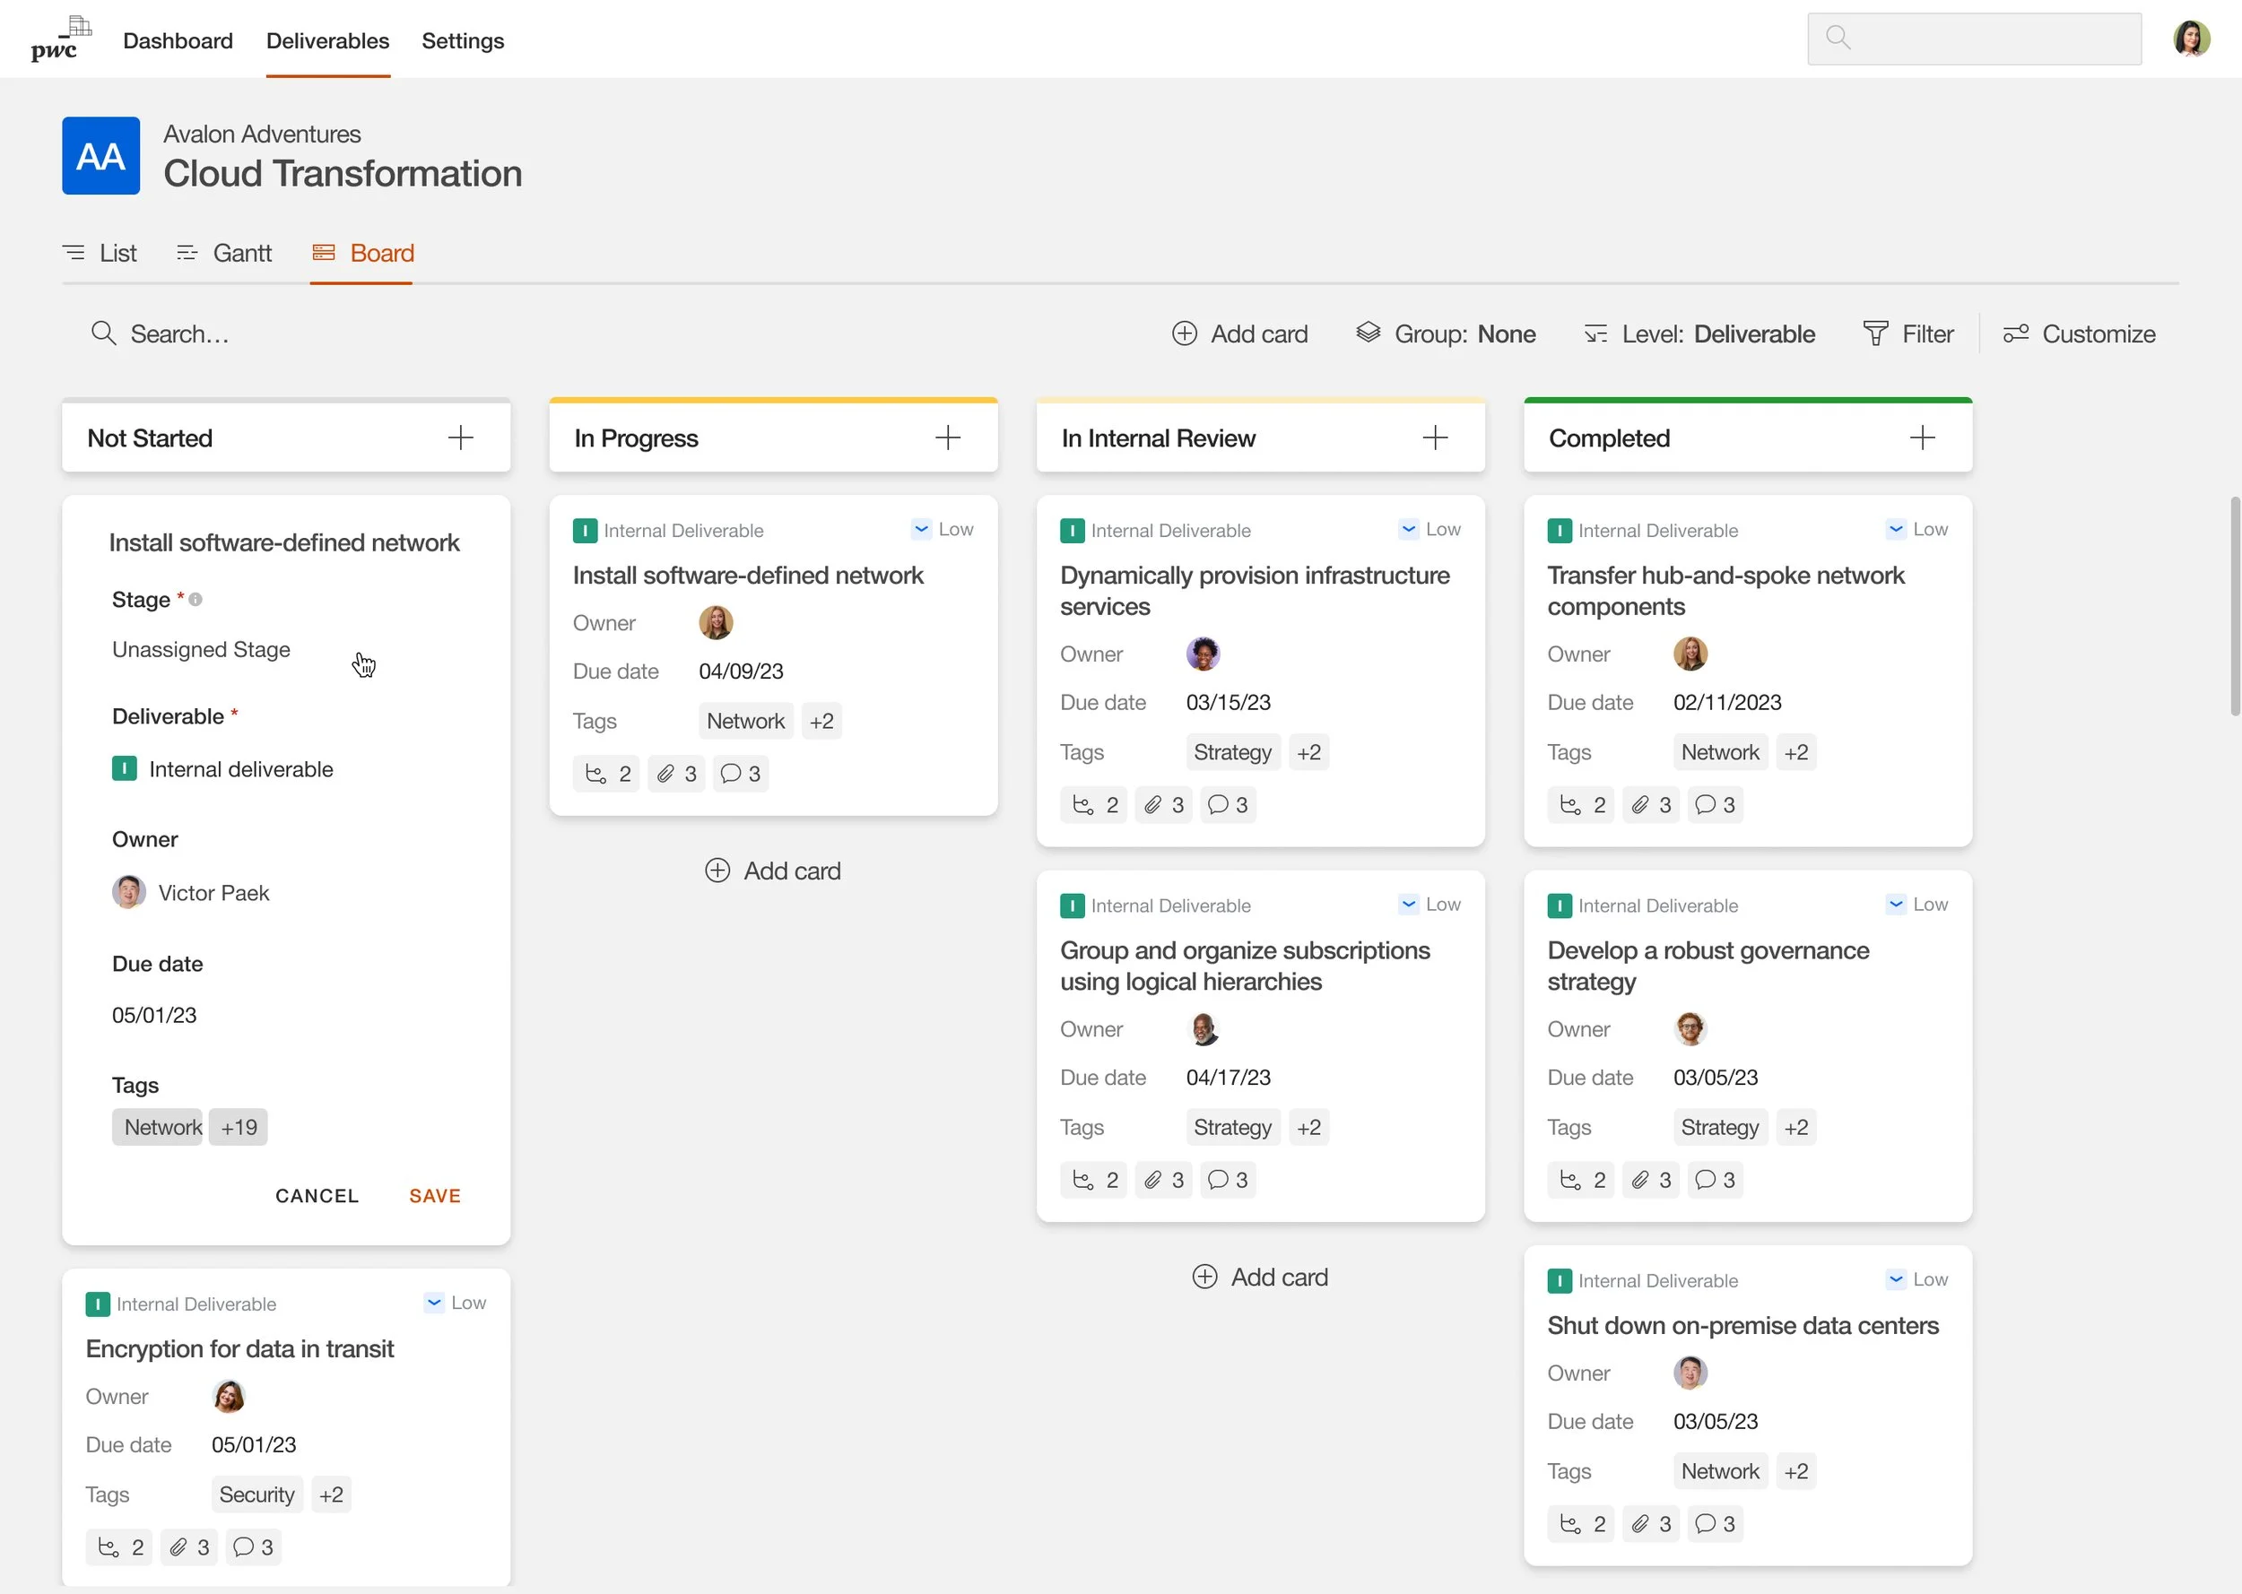The width and height of the screenshot is (2242, 1594).
Task: Open the Dashboard menu item
Action: coord(178,41)
